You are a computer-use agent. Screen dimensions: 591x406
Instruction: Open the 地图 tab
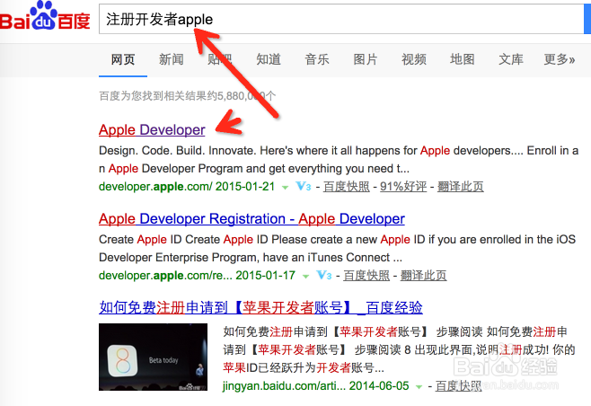462,59
